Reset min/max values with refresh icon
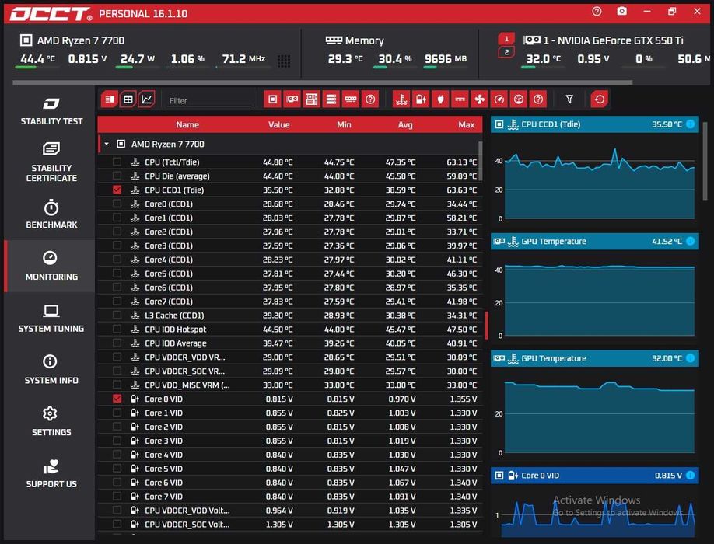714x544 pixels. (599, 99)
